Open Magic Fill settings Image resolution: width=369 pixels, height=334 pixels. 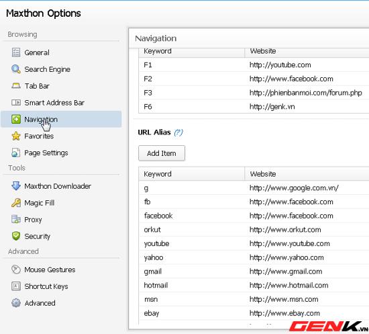pos(40,203)
